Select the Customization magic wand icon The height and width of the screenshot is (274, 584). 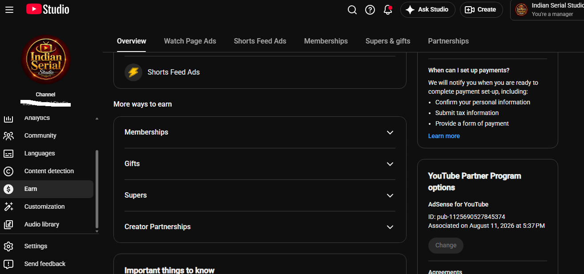point(8,206)
